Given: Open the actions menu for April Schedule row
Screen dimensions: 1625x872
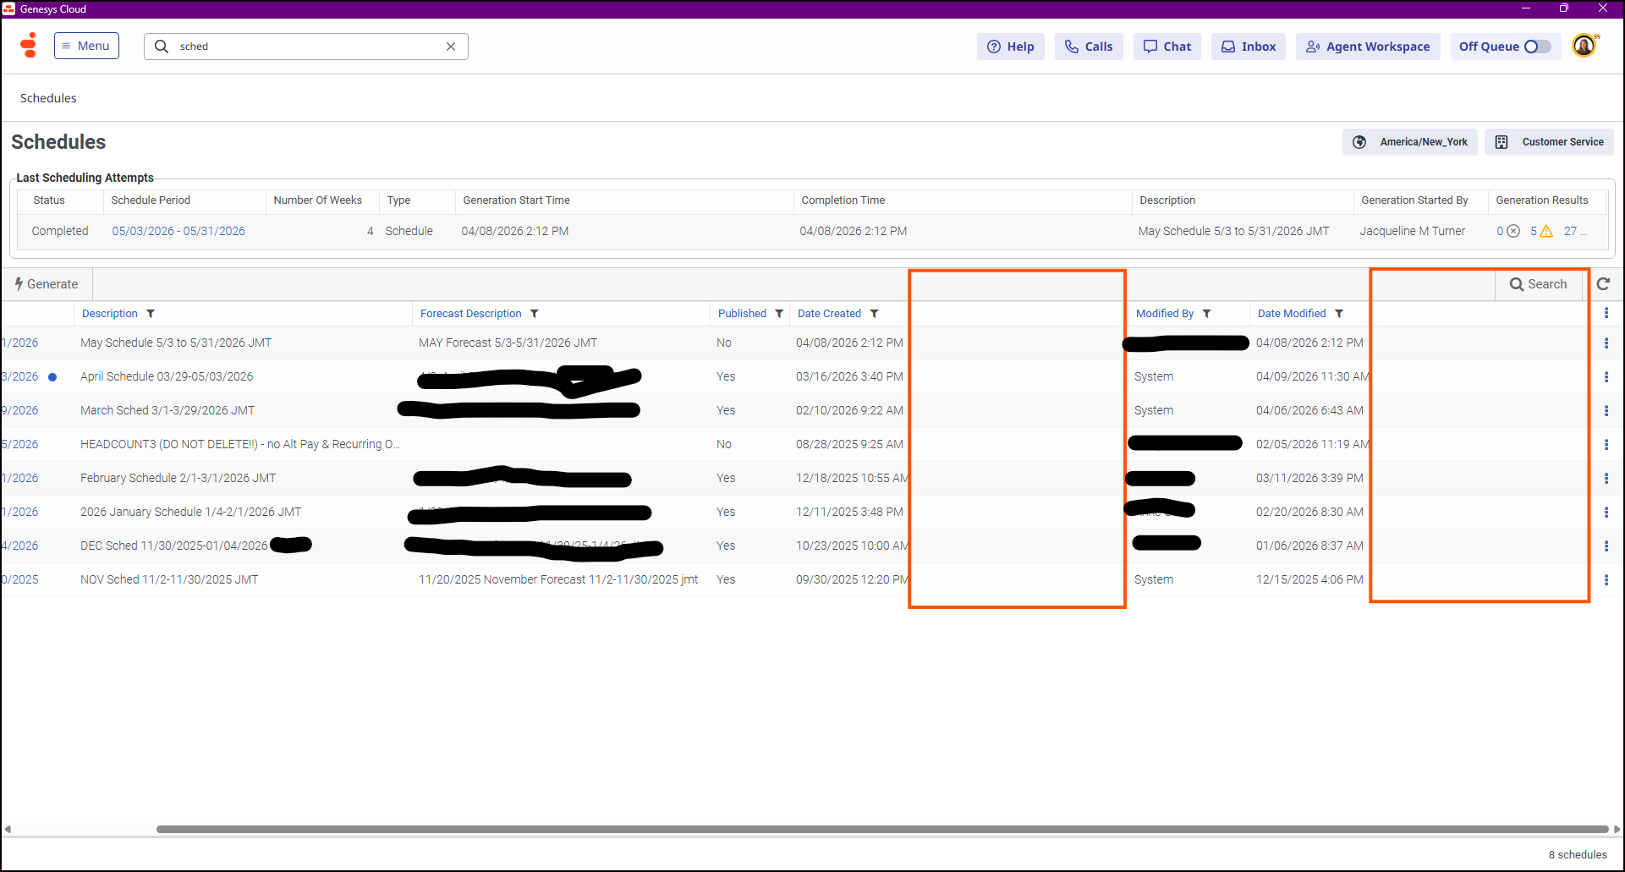Looking at the screenshot, I should coord(1606,377).
